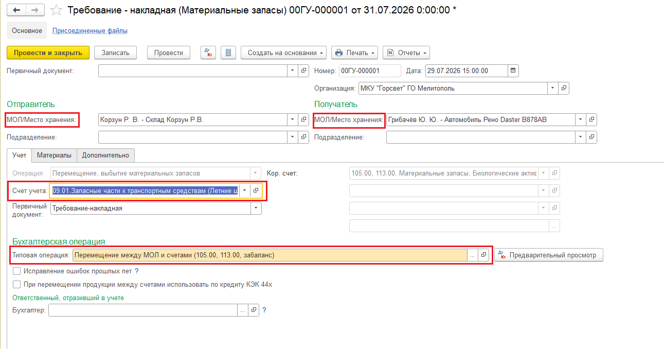Open Печать dropdown menu
Image resolution: width=664 pixels, height=349 pixels.
pos(354,53)
